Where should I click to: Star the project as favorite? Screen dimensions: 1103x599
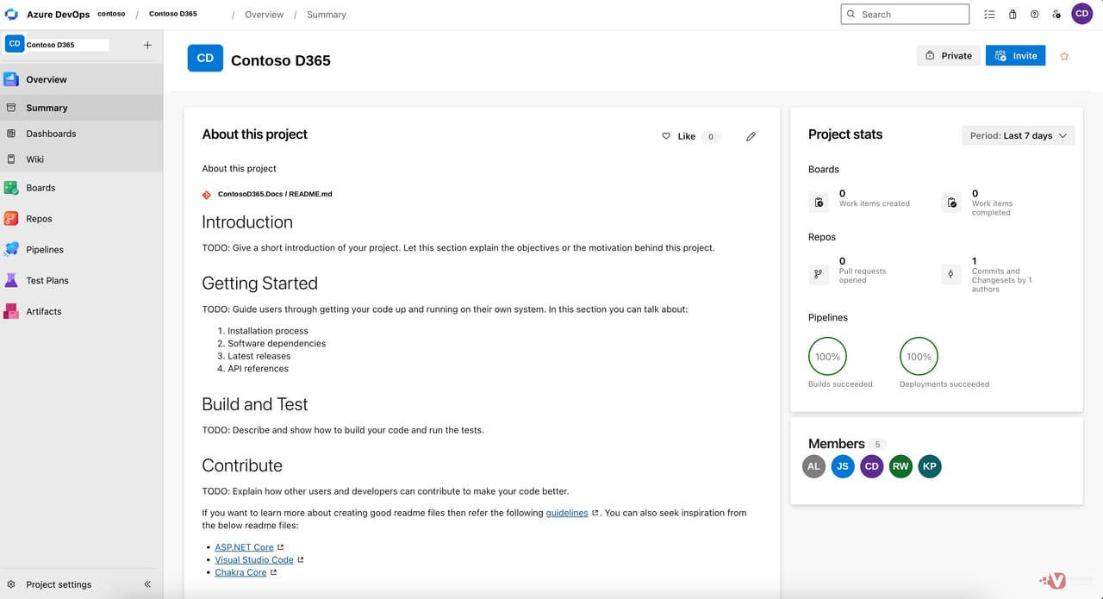1064,56
